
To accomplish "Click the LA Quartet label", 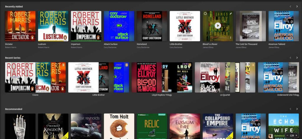I will [225, 95].
